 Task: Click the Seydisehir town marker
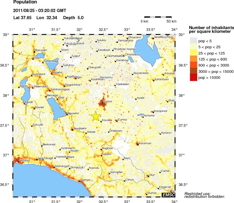(x=72, y=130)
